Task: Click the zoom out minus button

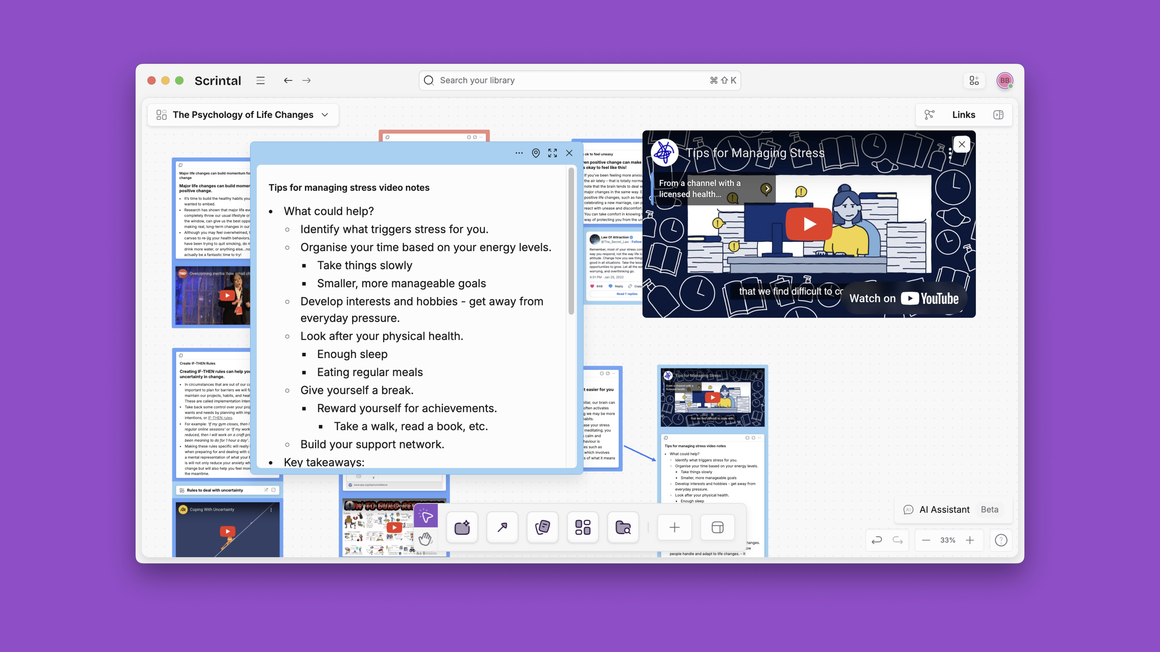Action: pos(926,540)
